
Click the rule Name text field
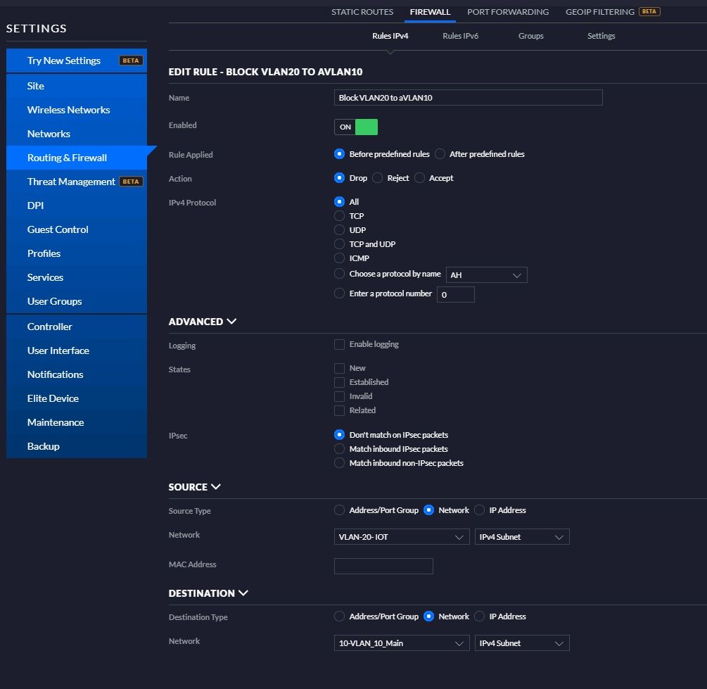coord(469,98)
